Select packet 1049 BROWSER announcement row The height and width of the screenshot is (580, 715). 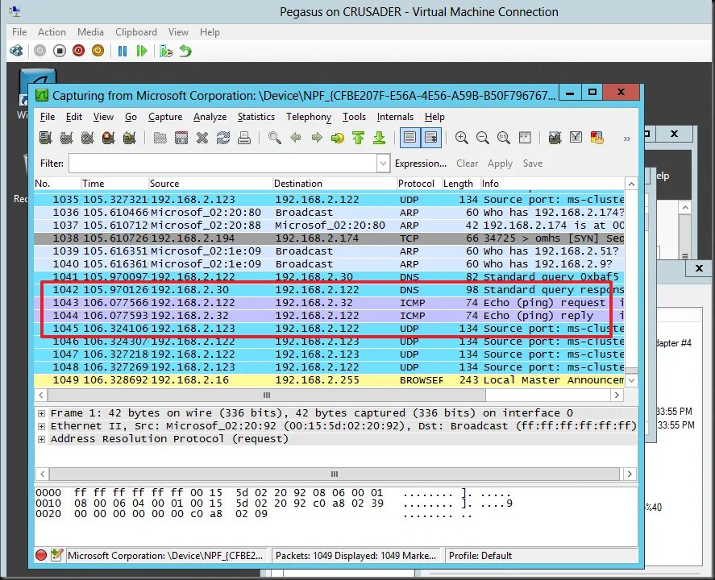click(329, 380)
